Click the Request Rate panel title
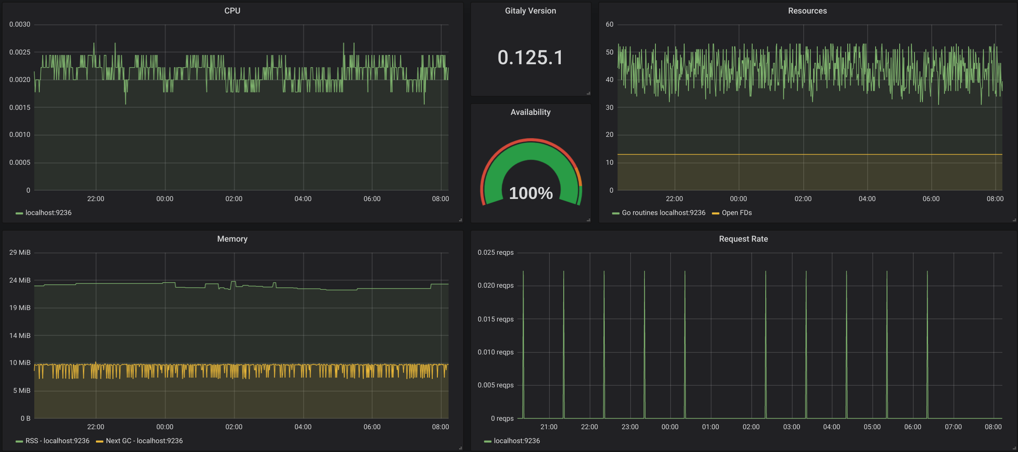This screenshot has width=1018, height=452. 743,239
